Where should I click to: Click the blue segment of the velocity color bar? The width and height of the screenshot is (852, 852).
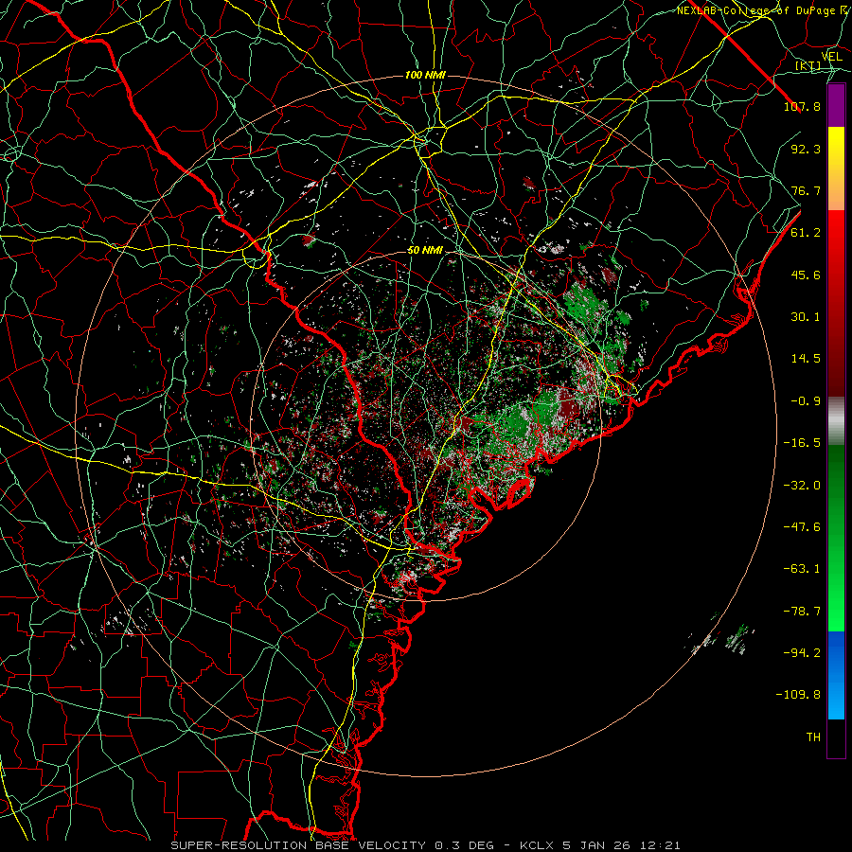(x=836, y=675)
